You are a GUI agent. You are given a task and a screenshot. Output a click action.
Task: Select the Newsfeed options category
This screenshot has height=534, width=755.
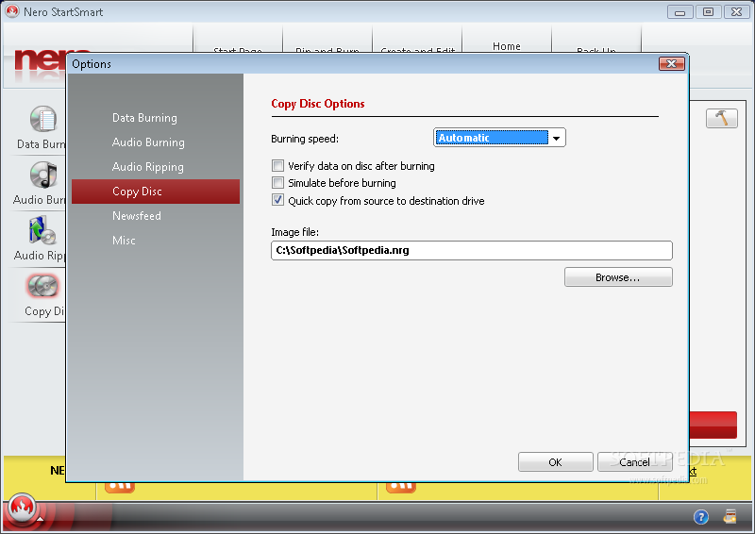coord(137,216)
